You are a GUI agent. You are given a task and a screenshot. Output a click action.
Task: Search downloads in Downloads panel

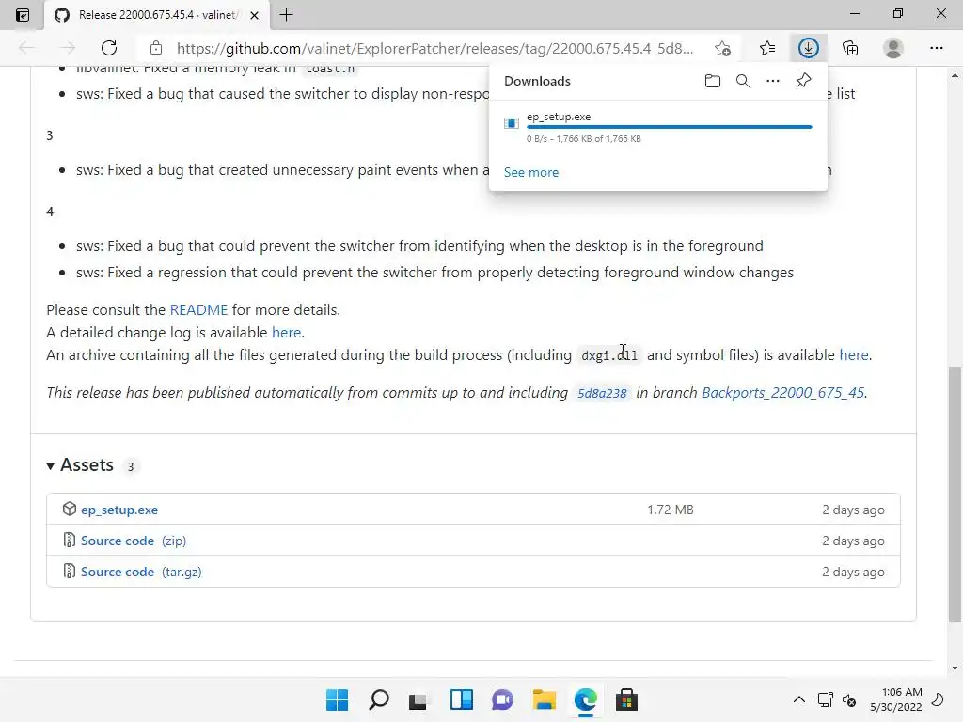tap(743, 81)
